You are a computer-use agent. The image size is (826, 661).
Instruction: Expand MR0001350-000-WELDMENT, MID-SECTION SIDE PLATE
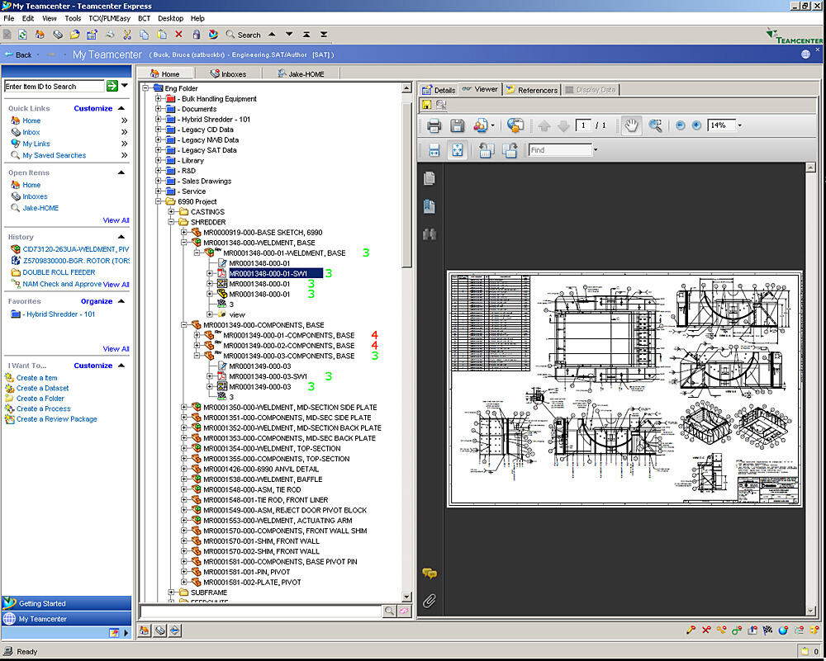point(184,407)
